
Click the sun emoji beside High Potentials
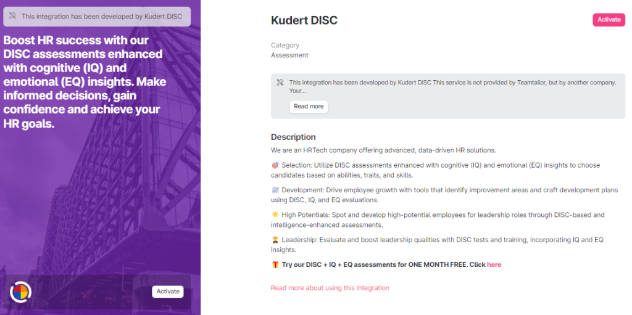click(275, 215)
